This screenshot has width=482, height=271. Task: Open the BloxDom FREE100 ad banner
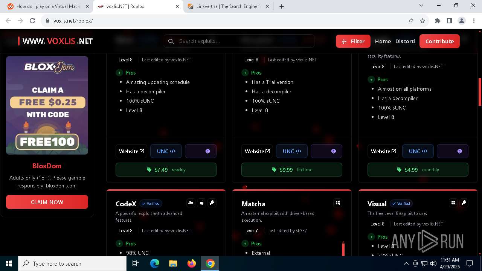pos(47,105)
